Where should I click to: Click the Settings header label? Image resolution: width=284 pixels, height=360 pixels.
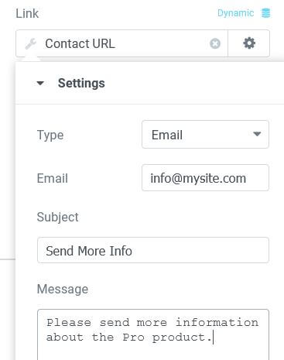pyautogui.click(x=81, y=83)
